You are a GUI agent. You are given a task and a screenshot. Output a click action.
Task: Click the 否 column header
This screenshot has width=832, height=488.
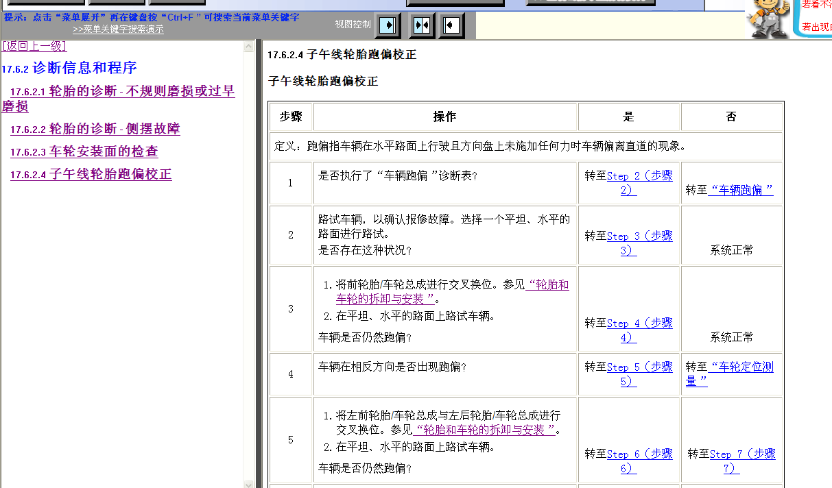[x=731, y=117]
